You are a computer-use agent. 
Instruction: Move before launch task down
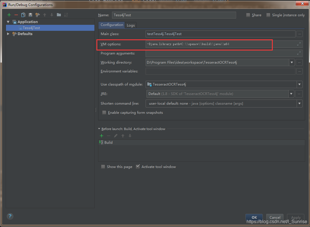130,136
